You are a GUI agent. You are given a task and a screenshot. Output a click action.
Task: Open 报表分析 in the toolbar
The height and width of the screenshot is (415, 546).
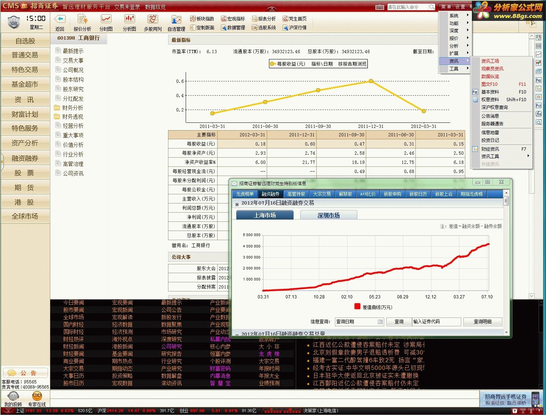point(264,19)
